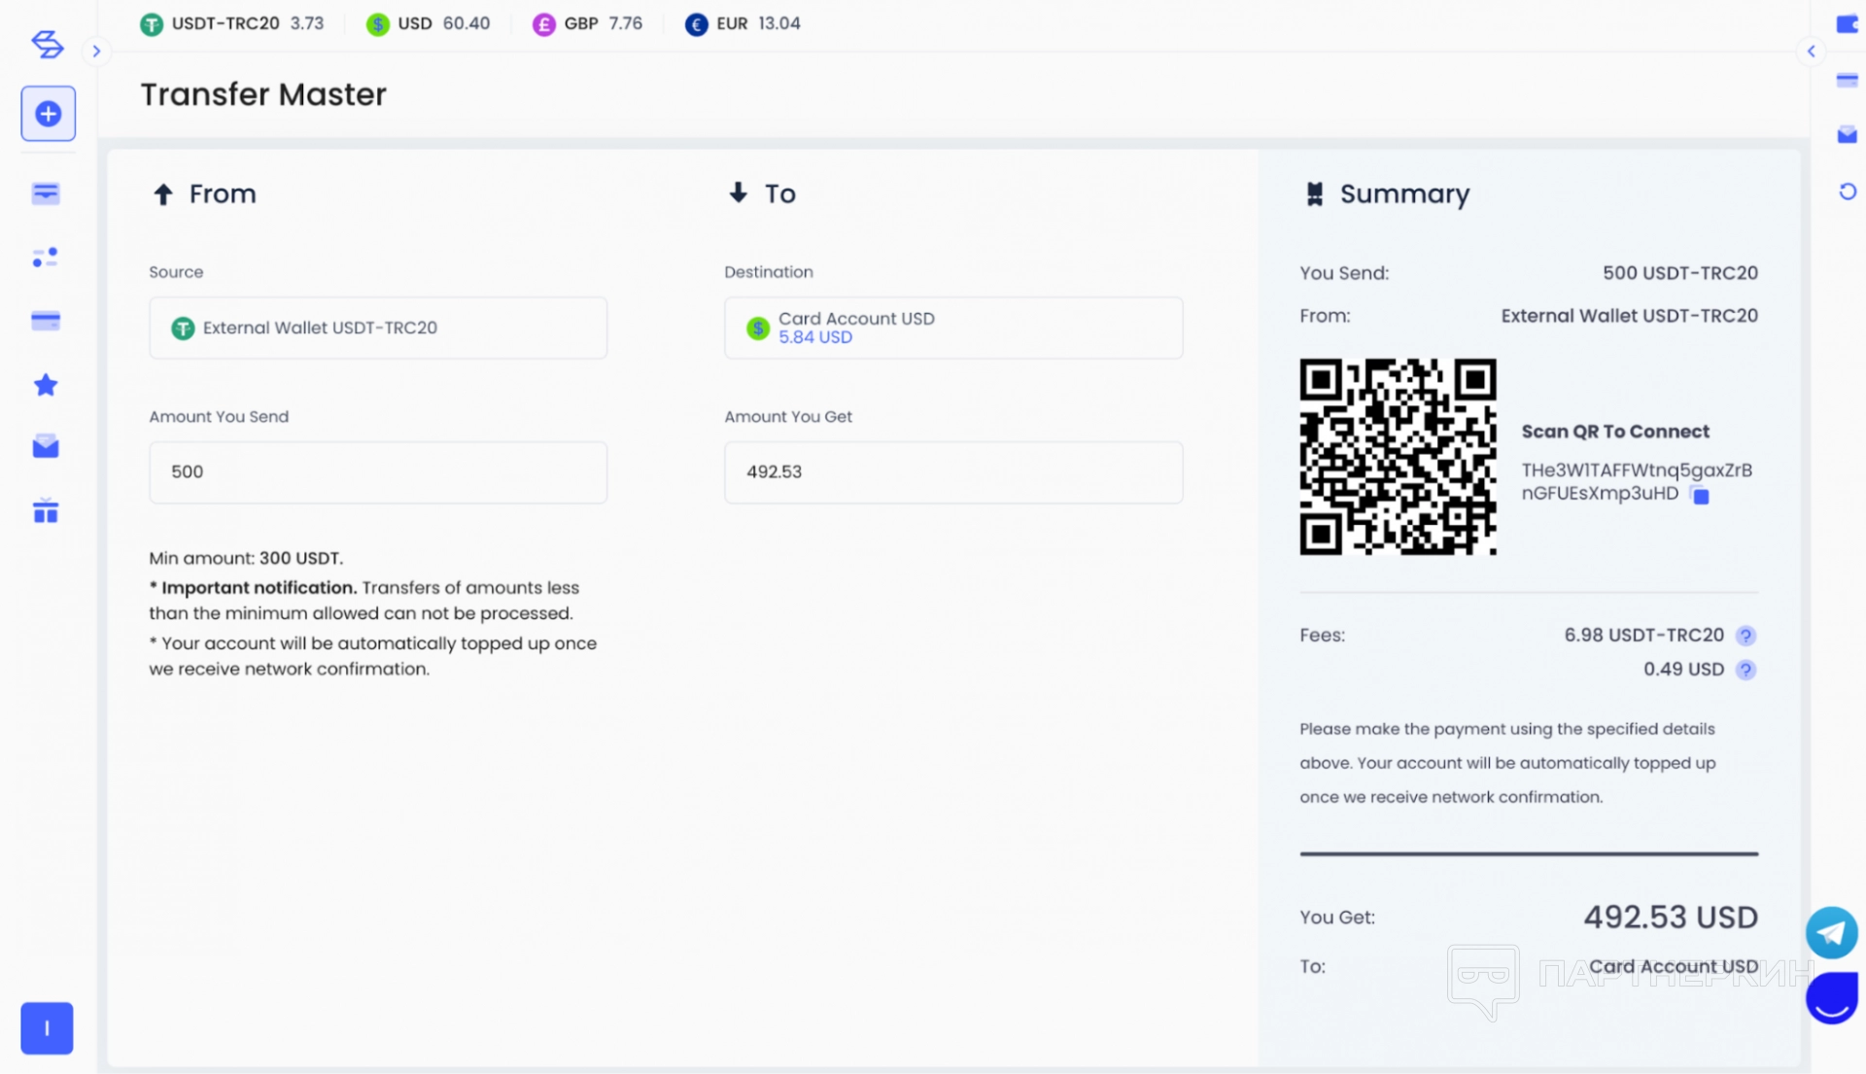The width and height of the screenshot is (1866, 1074).
Task: Click the GBP 7.76 balance item
Action: coord(587,23)
